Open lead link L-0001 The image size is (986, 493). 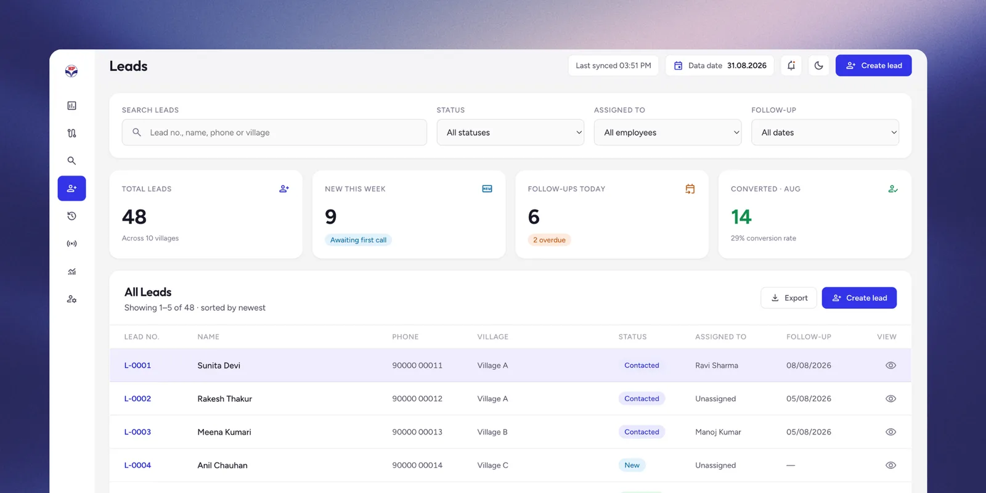(137, 365)
